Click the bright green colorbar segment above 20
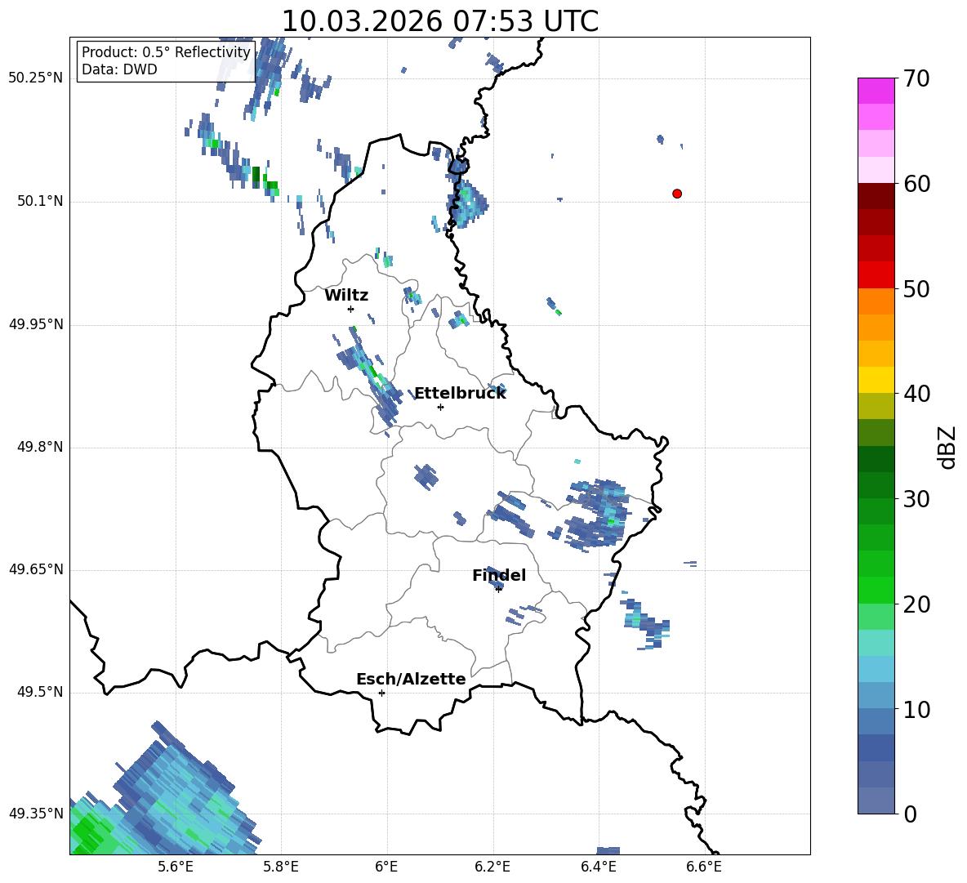The width and height of the screenshot is (967, 883). point(876,590)
